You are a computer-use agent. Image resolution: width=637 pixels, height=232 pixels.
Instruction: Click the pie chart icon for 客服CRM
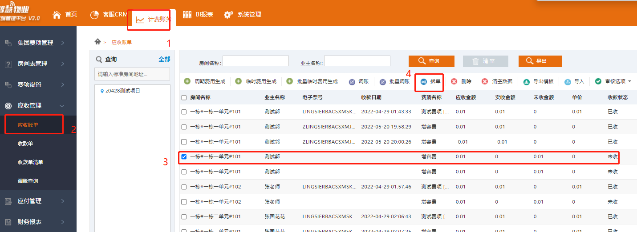point(94,15)
